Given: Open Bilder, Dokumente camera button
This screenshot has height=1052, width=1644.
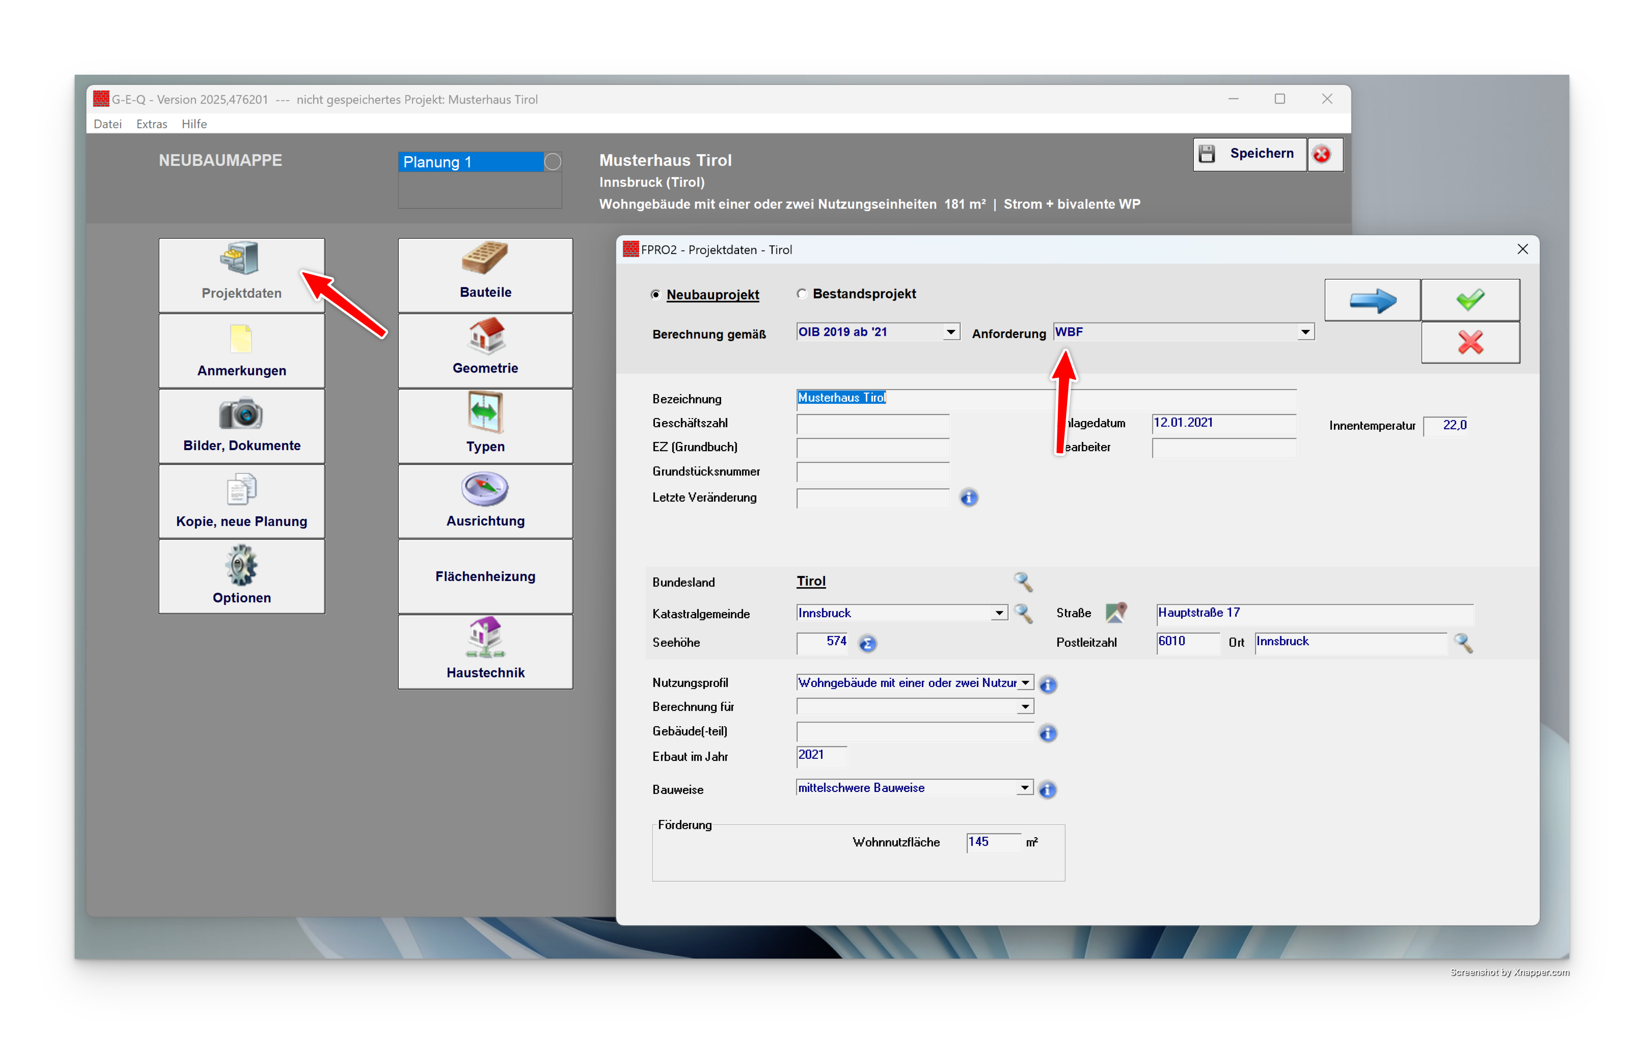Looking at the screenshot, I should click(x=242, y=426).
